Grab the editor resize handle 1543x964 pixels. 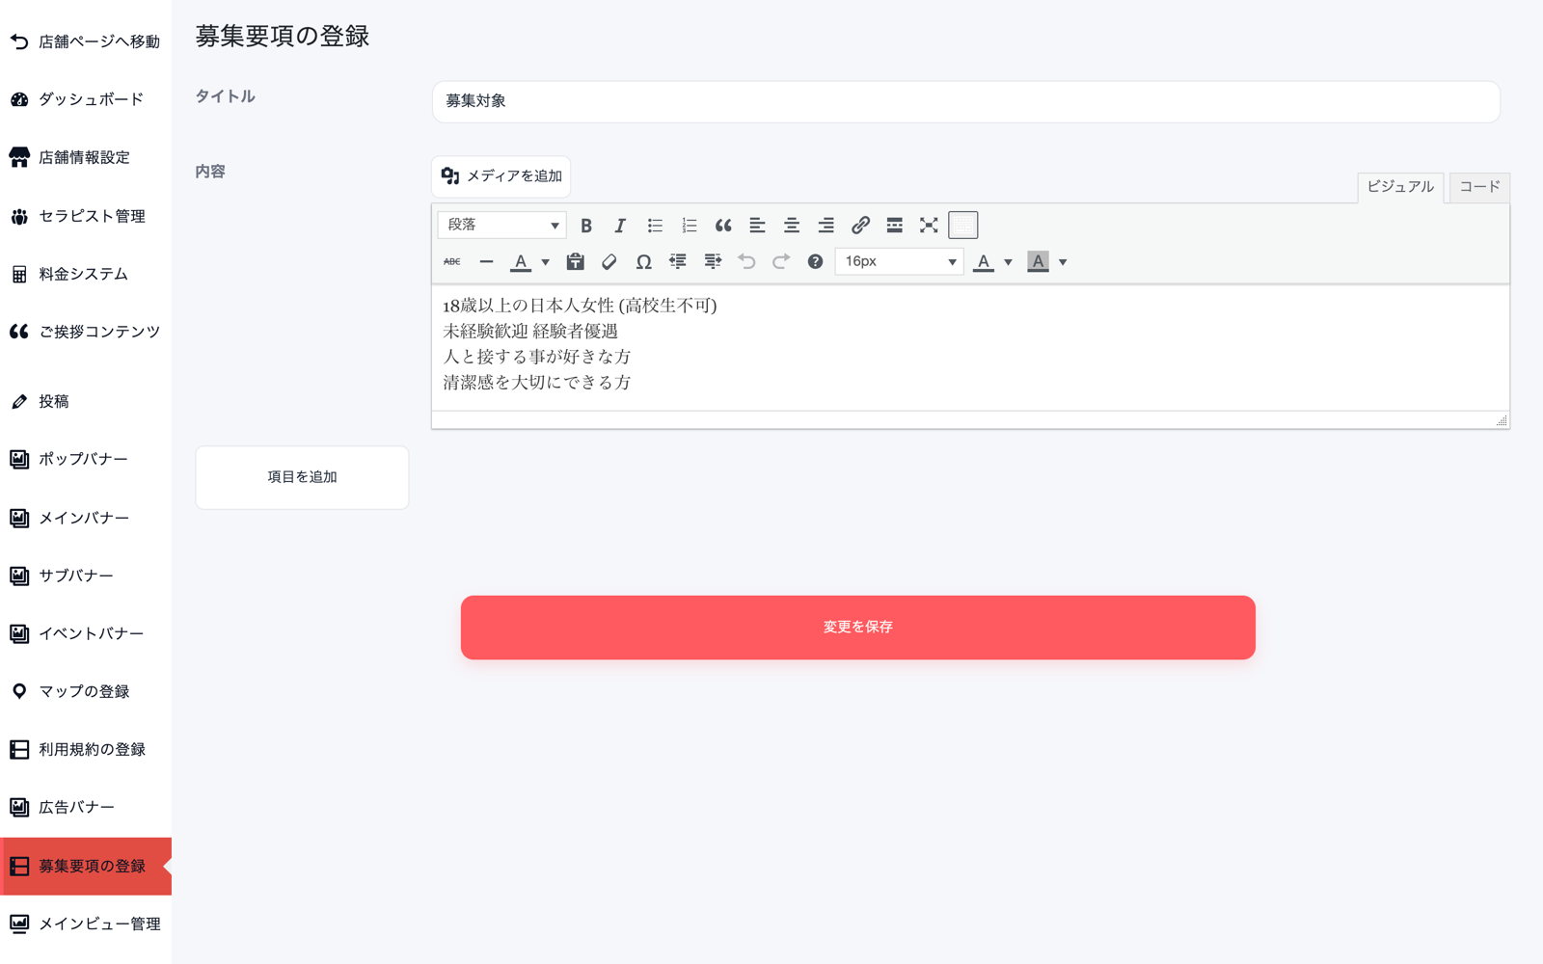[x=1502, y=420]
